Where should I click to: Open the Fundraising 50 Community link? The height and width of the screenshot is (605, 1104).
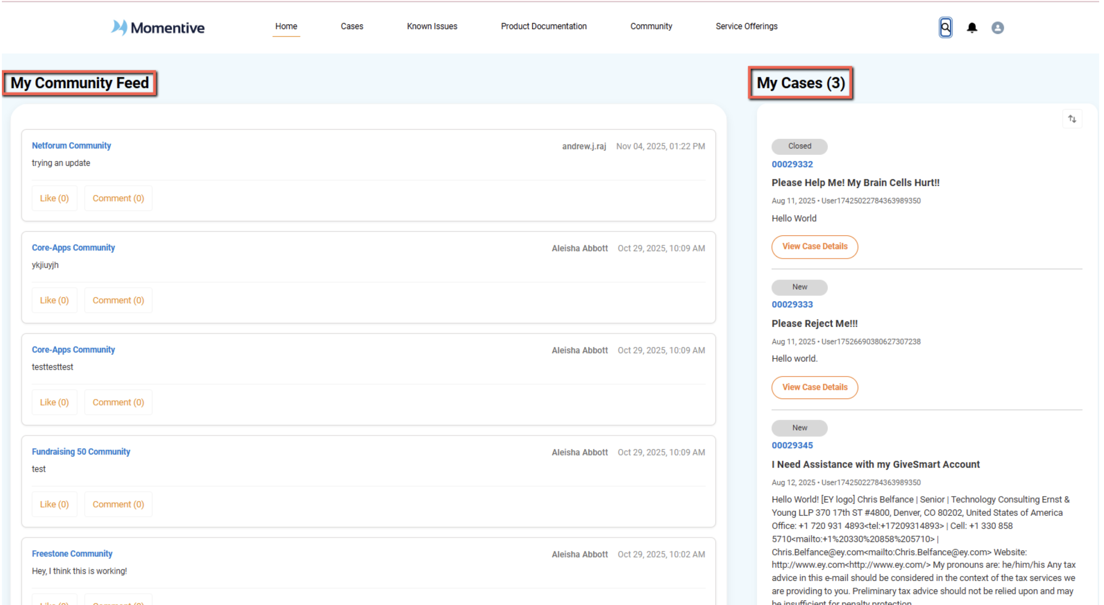click(80, 452)
